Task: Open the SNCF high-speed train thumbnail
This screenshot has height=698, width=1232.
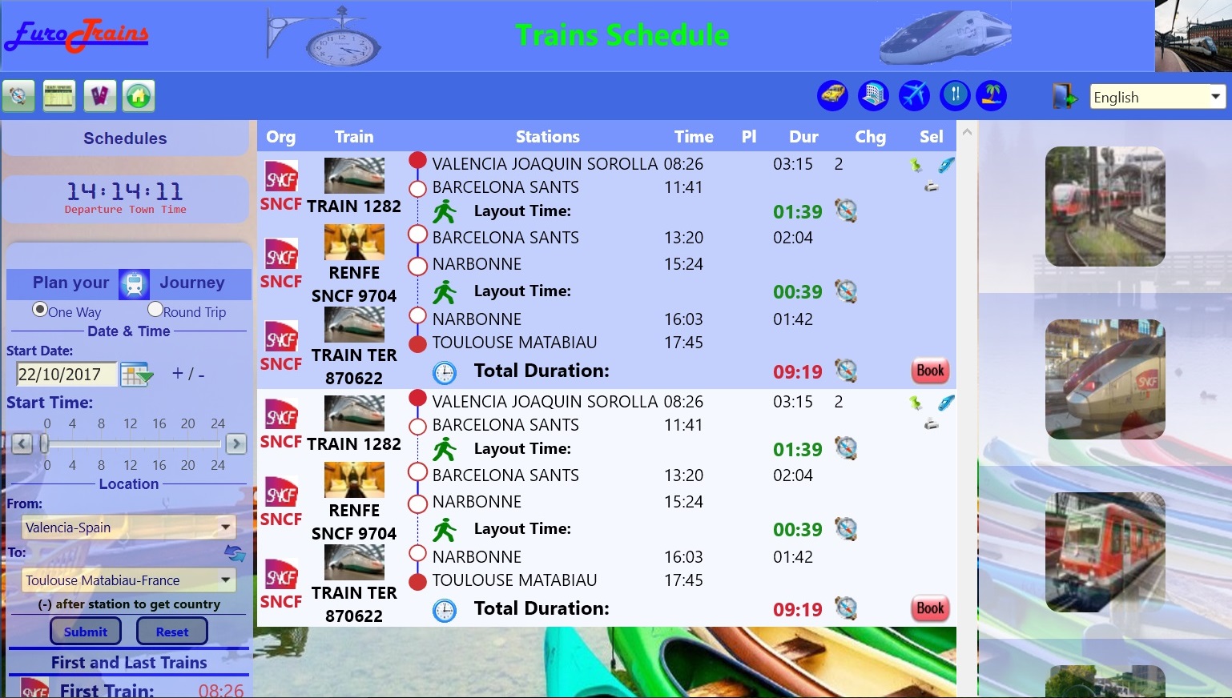Action: 1105,379
